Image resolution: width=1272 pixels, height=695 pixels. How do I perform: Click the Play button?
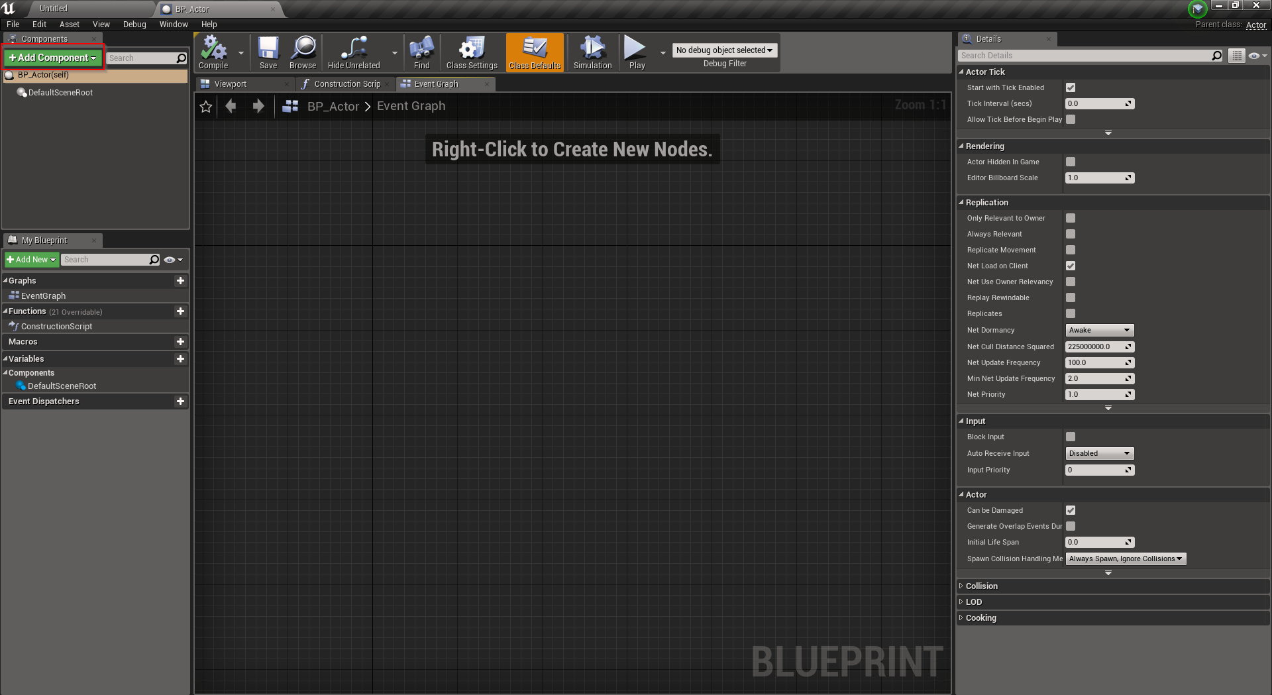(x=636, y=52)
